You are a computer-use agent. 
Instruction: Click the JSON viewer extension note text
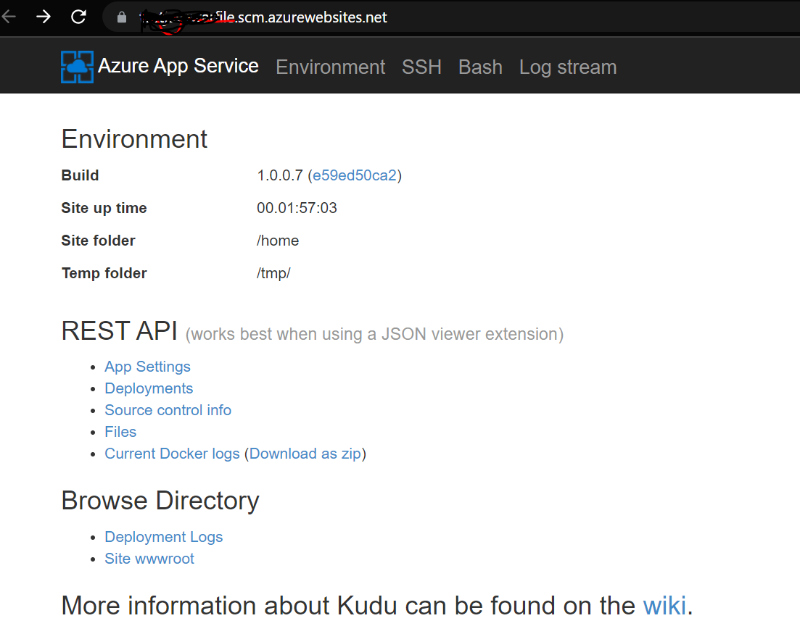tap(374, 334)
